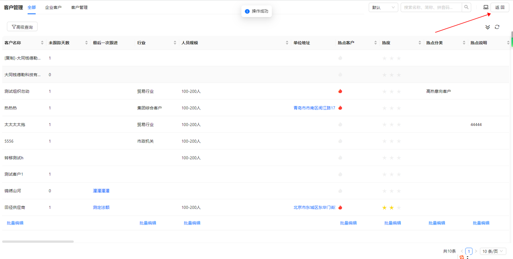This screenshot has height=259, width=513.
Task: Click the search magnifier icon
Action: coord(467,7)
